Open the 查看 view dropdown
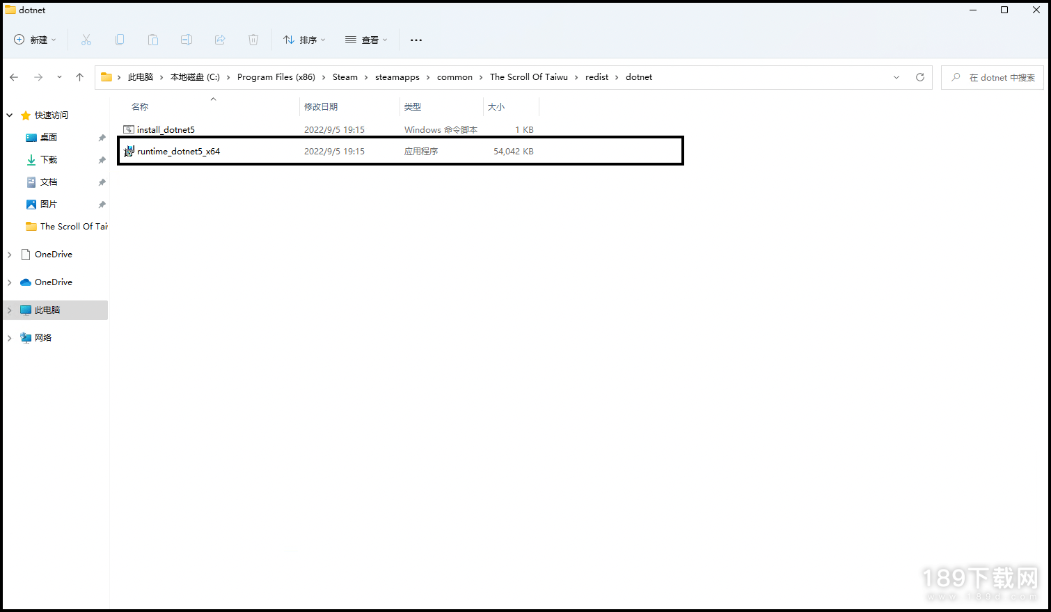Viewport: 1051px width, 612px height. tap(366, 40)
